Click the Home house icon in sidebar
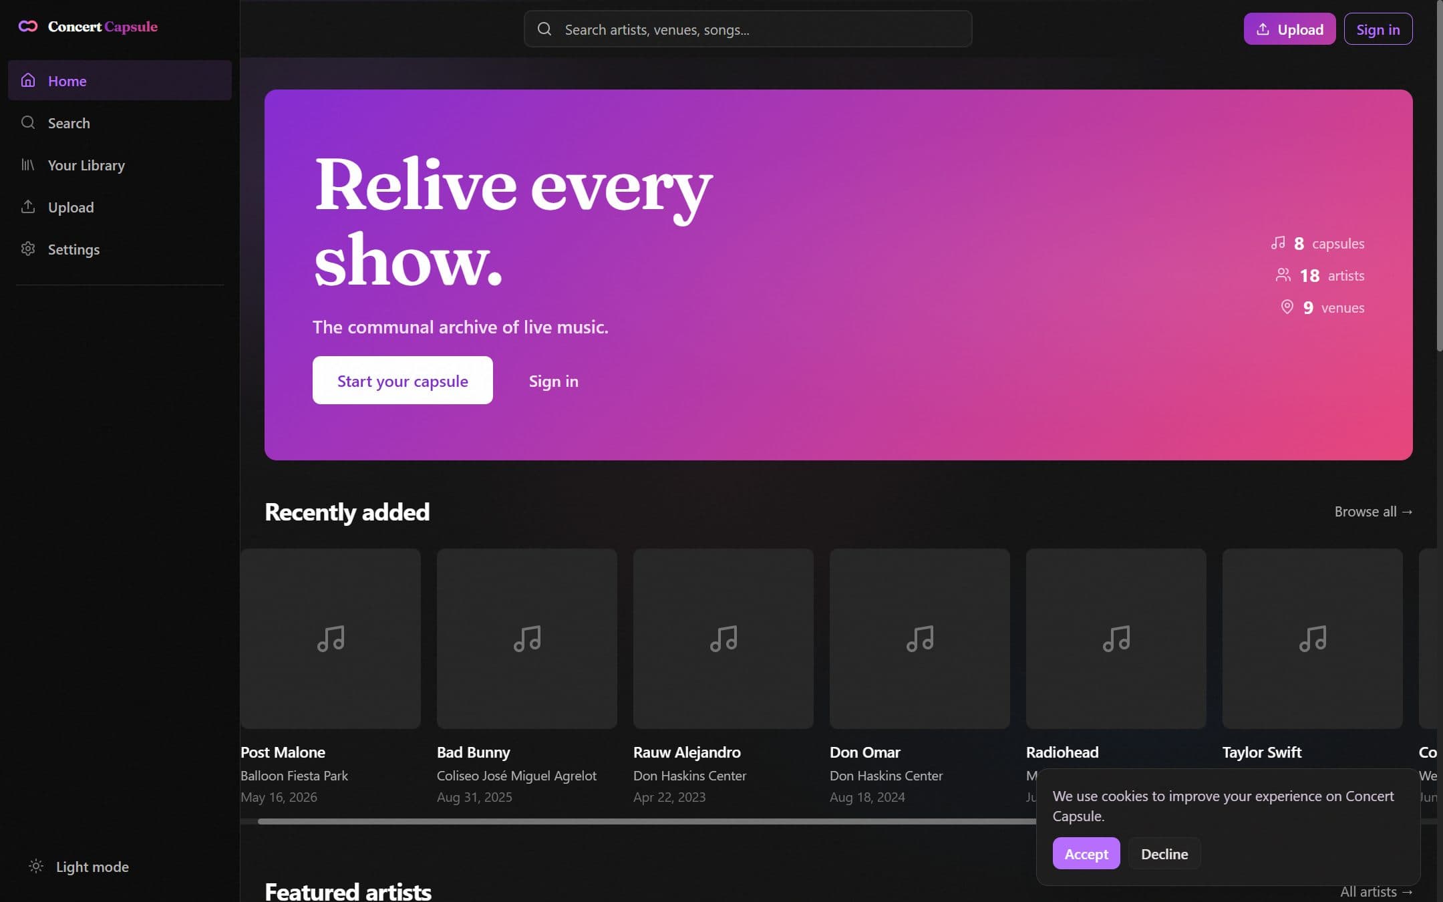 tap(28, 80)
